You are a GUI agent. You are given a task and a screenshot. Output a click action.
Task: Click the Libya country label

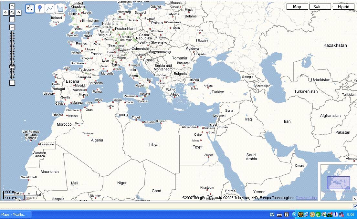pyautogui.click(x=154, y=145)
